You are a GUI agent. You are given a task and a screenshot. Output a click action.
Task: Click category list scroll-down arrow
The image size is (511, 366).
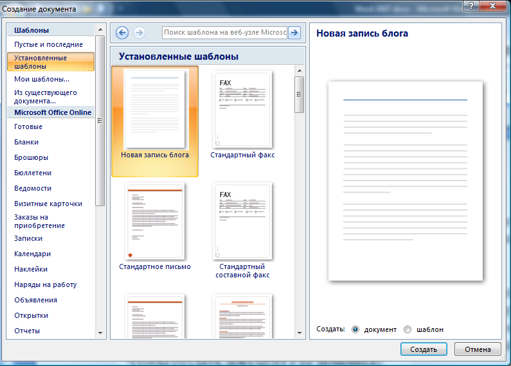(x=100, y=333)
